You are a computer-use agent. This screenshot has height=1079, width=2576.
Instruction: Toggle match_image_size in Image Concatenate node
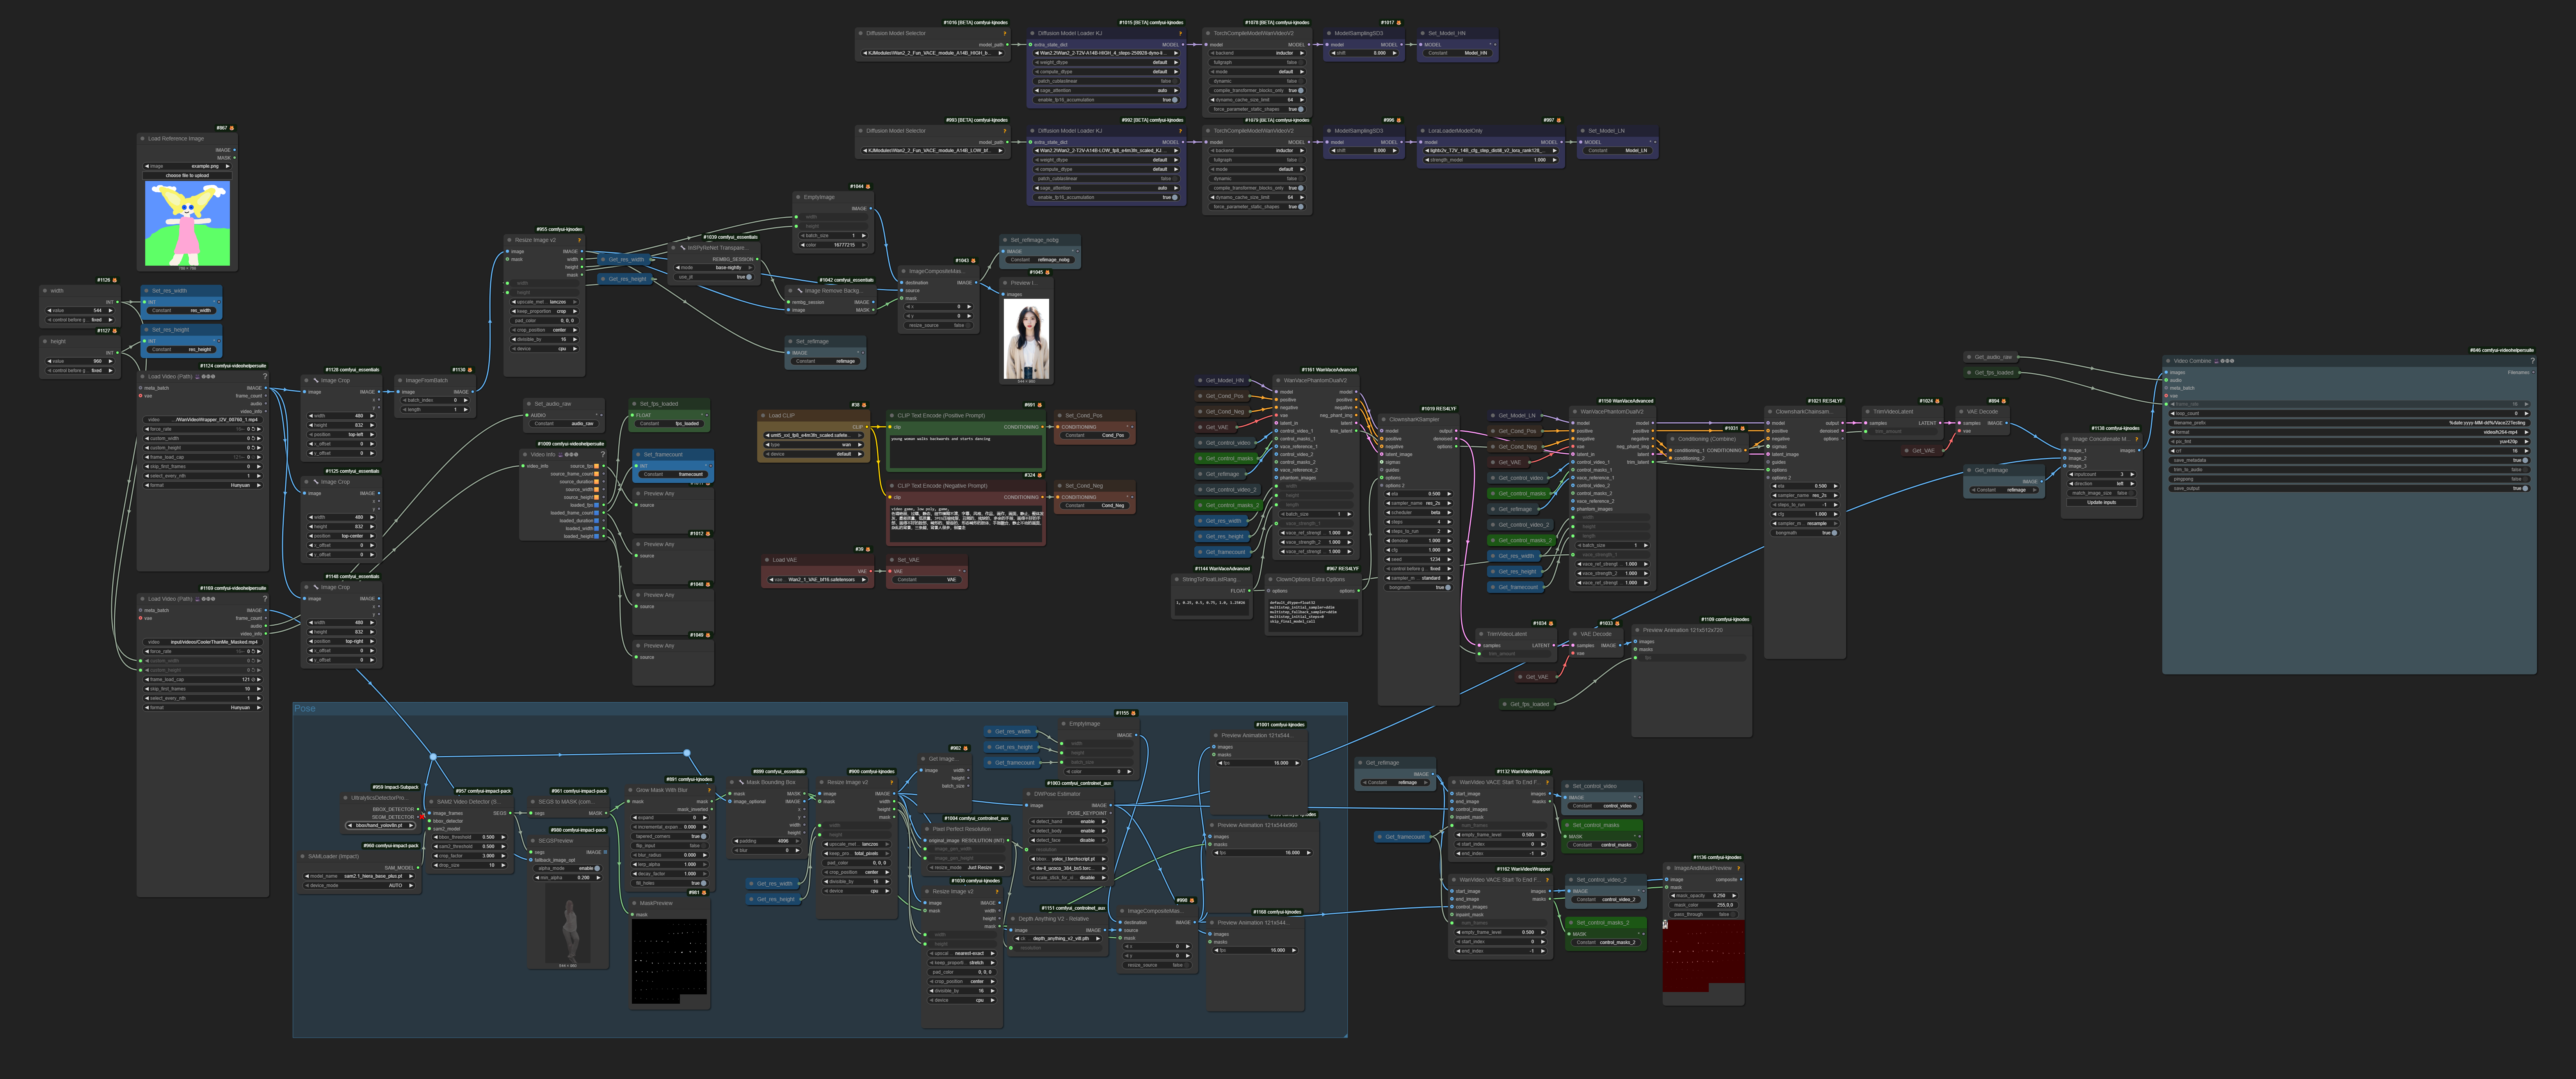[2131, 493]
